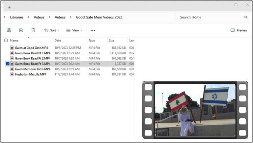
Task: Click the Rename icon in toolbar
Action: (x=9, y=30)
